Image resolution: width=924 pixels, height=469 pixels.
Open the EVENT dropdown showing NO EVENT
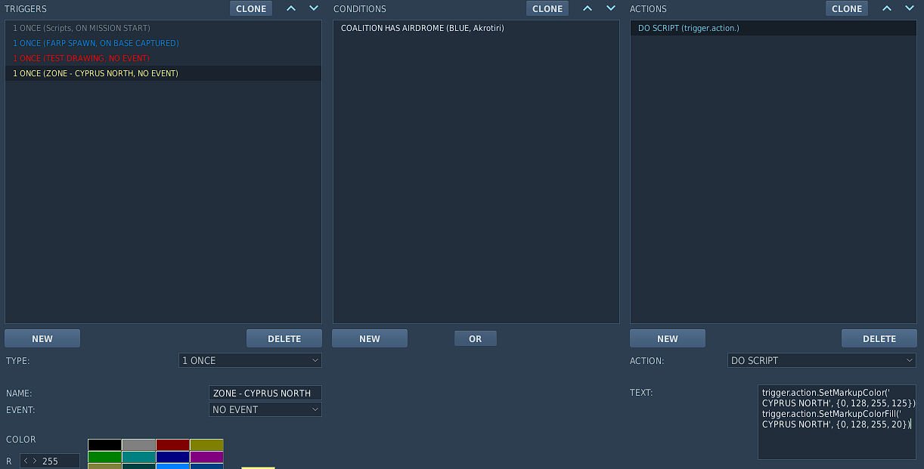pyautogui.click(x=265, y=409)
